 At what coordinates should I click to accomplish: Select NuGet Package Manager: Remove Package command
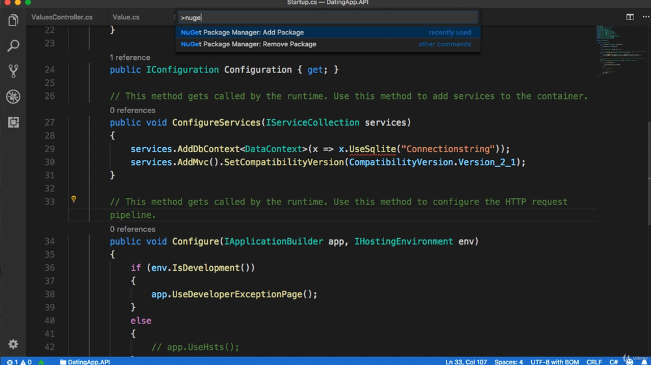328,44
